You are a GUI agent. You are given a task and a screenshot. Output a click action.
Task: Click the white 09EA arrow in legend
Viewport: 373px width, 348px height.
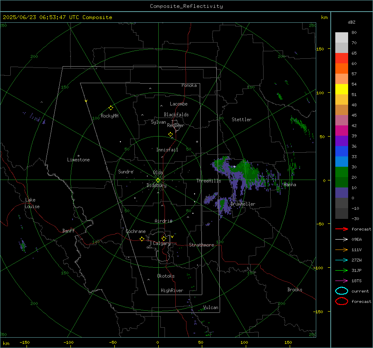(x=342, y=240)
